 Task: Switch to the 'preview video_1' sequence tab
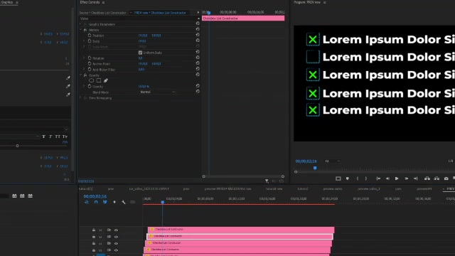tap(369, 188)
